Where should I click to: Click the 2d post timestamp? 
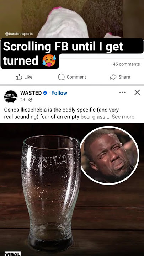[22, 100]
